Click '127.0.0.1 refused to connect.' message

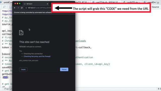click(30, 47)
